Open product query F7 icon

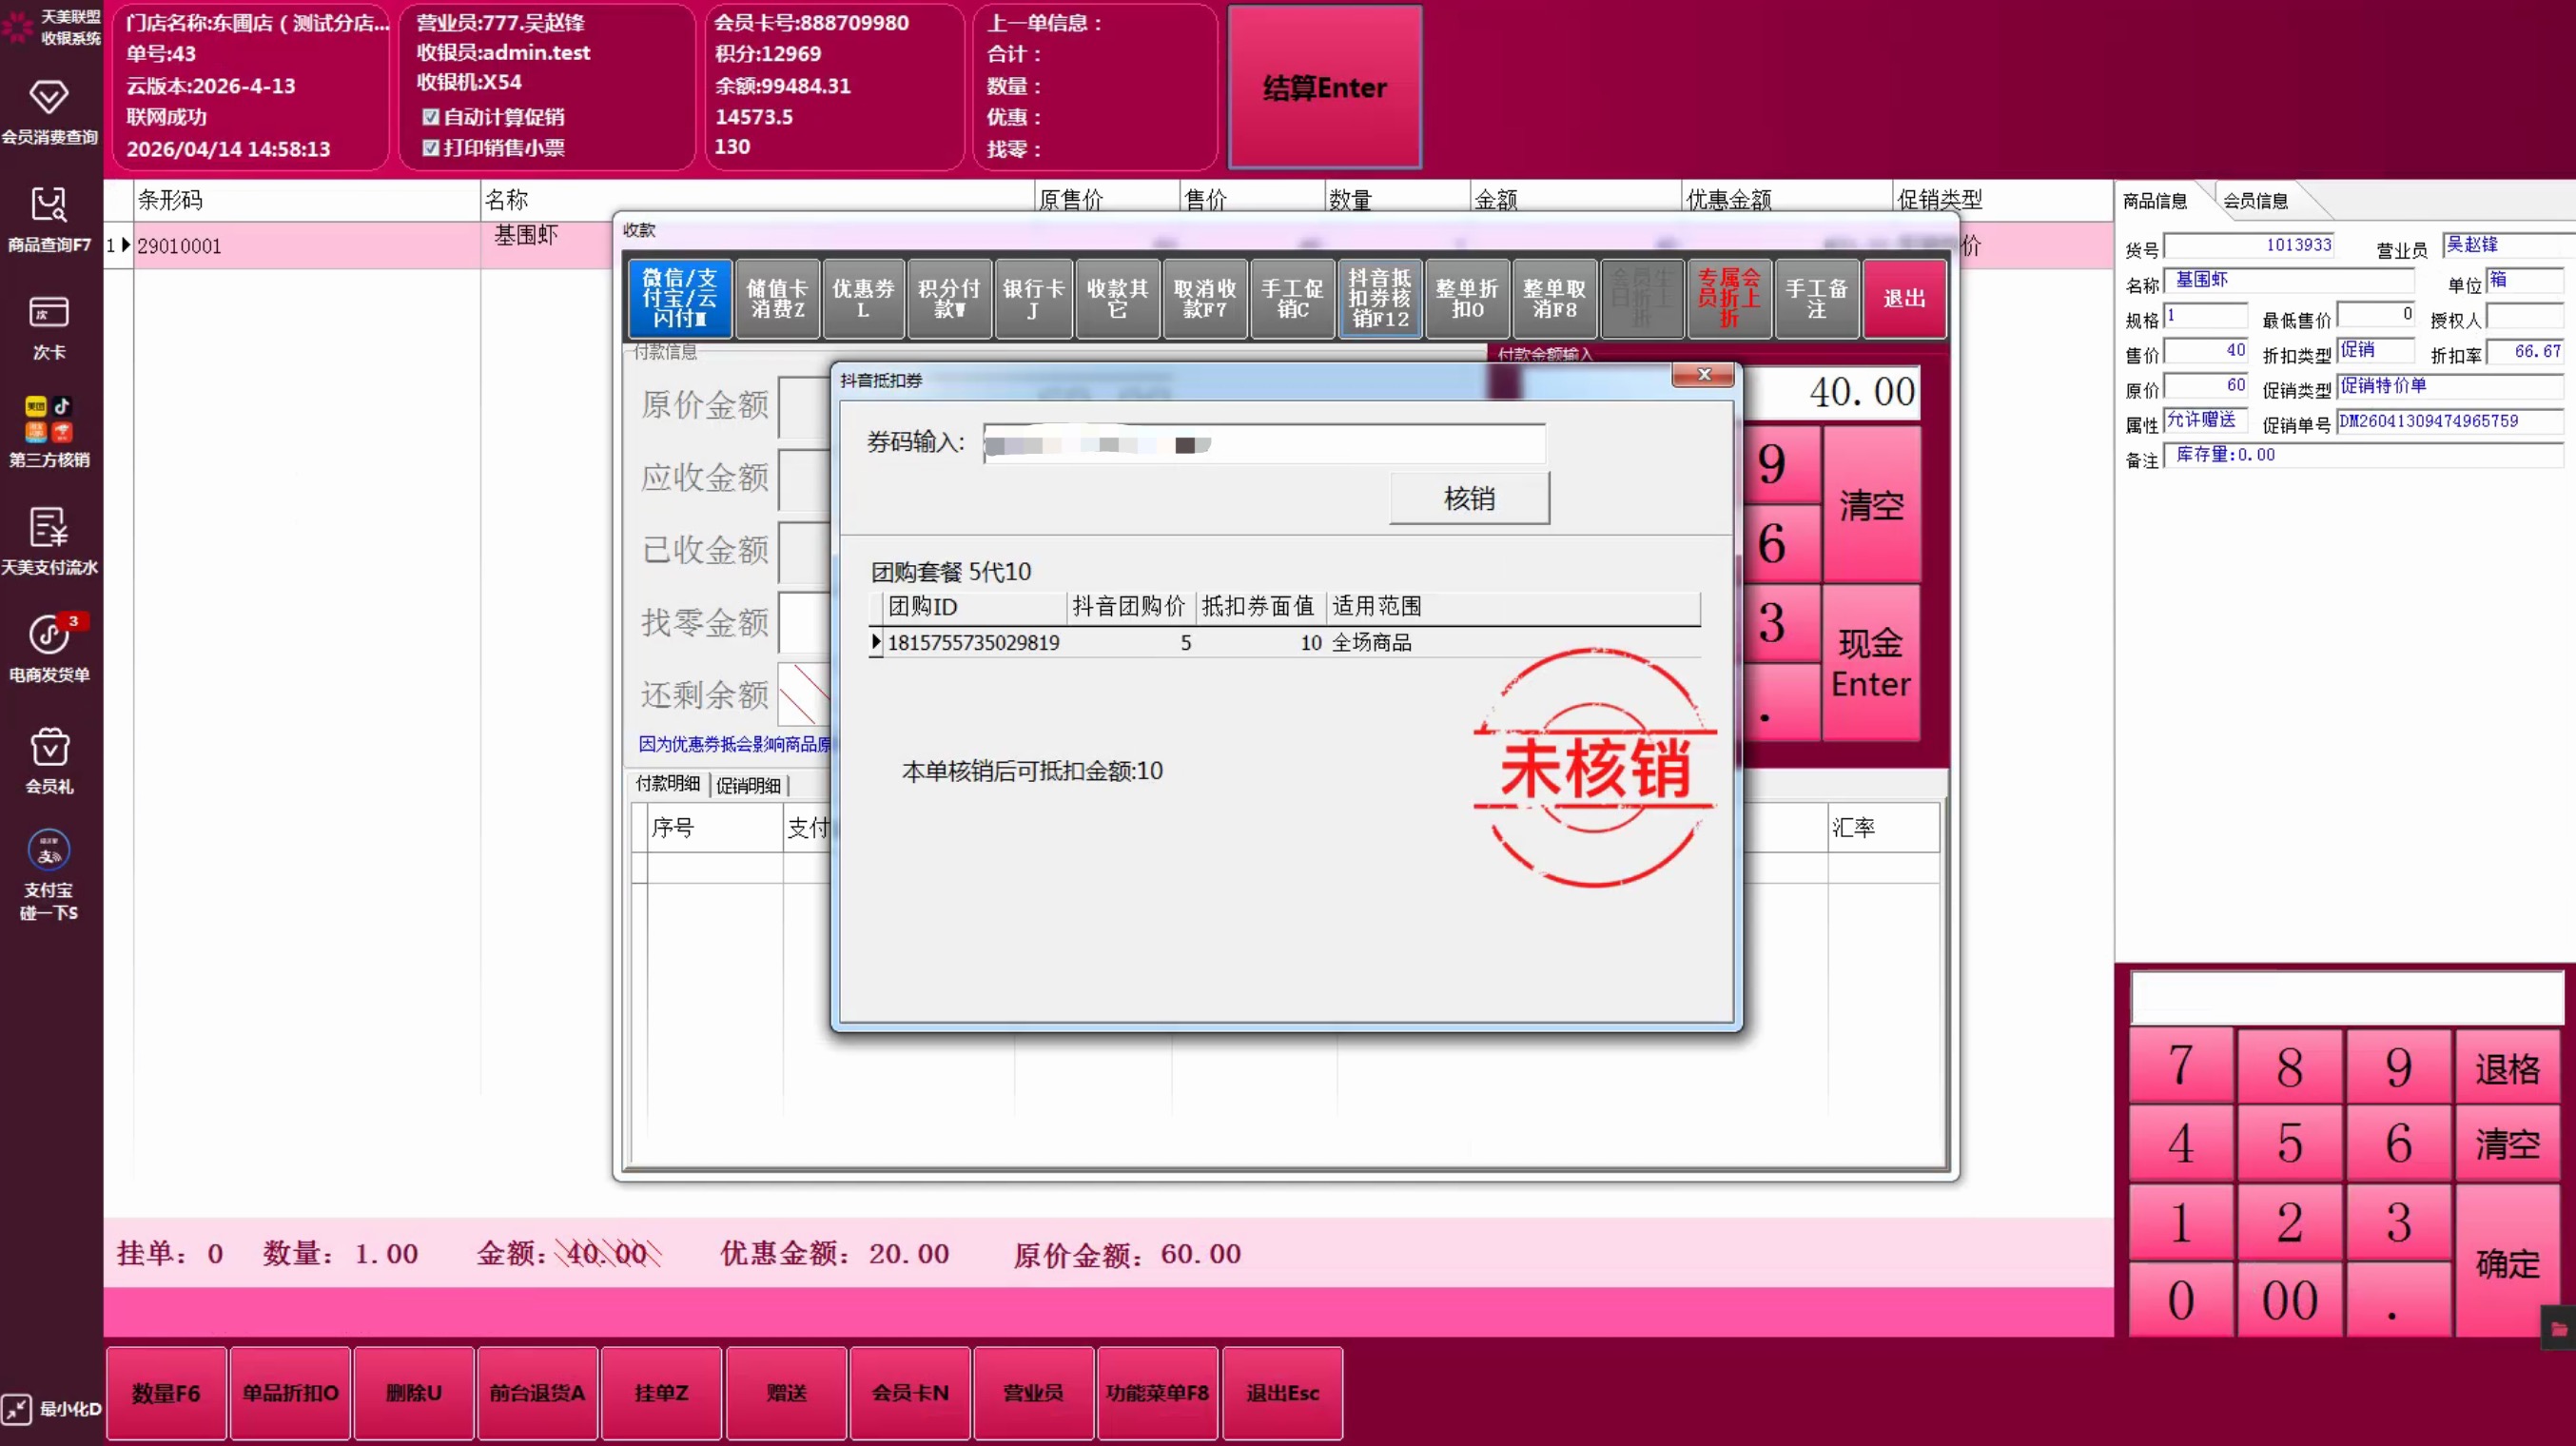click(48, 206)
